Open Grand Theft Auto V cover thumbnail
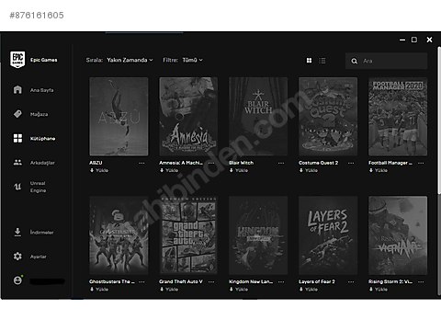Screen dimensions: 441x331 click(x=188, y=235)
